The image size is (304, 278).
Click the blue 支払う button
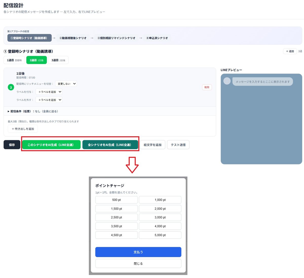[138, 252]
